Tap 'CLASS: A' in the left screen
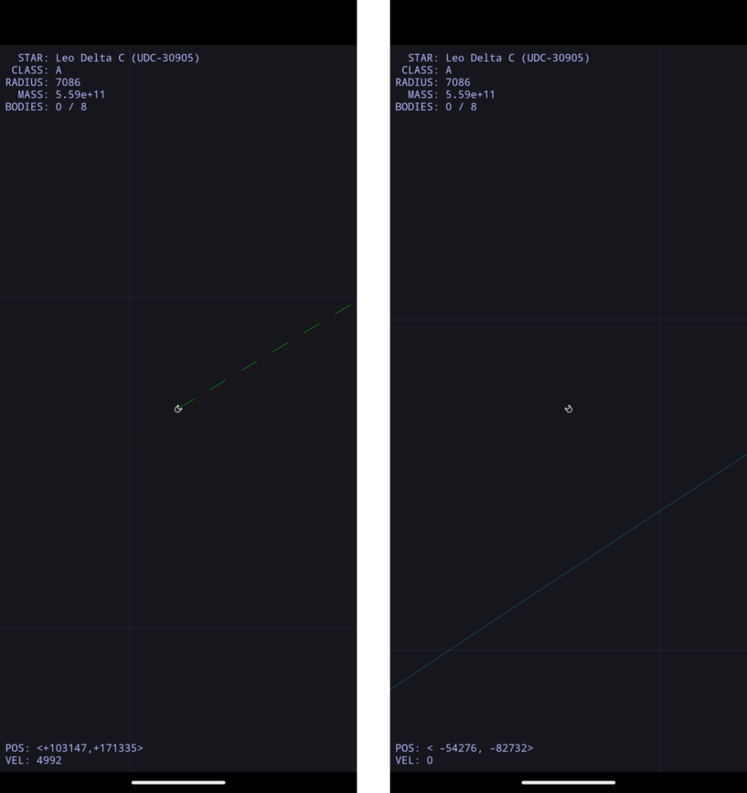The height and width of the screenshot is (793, 747). point(36,70)
